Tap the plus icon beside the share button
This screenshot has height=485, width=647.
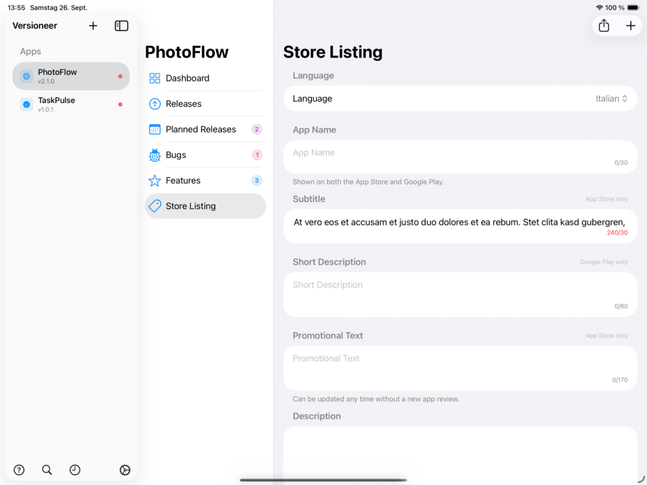point(631,25)
